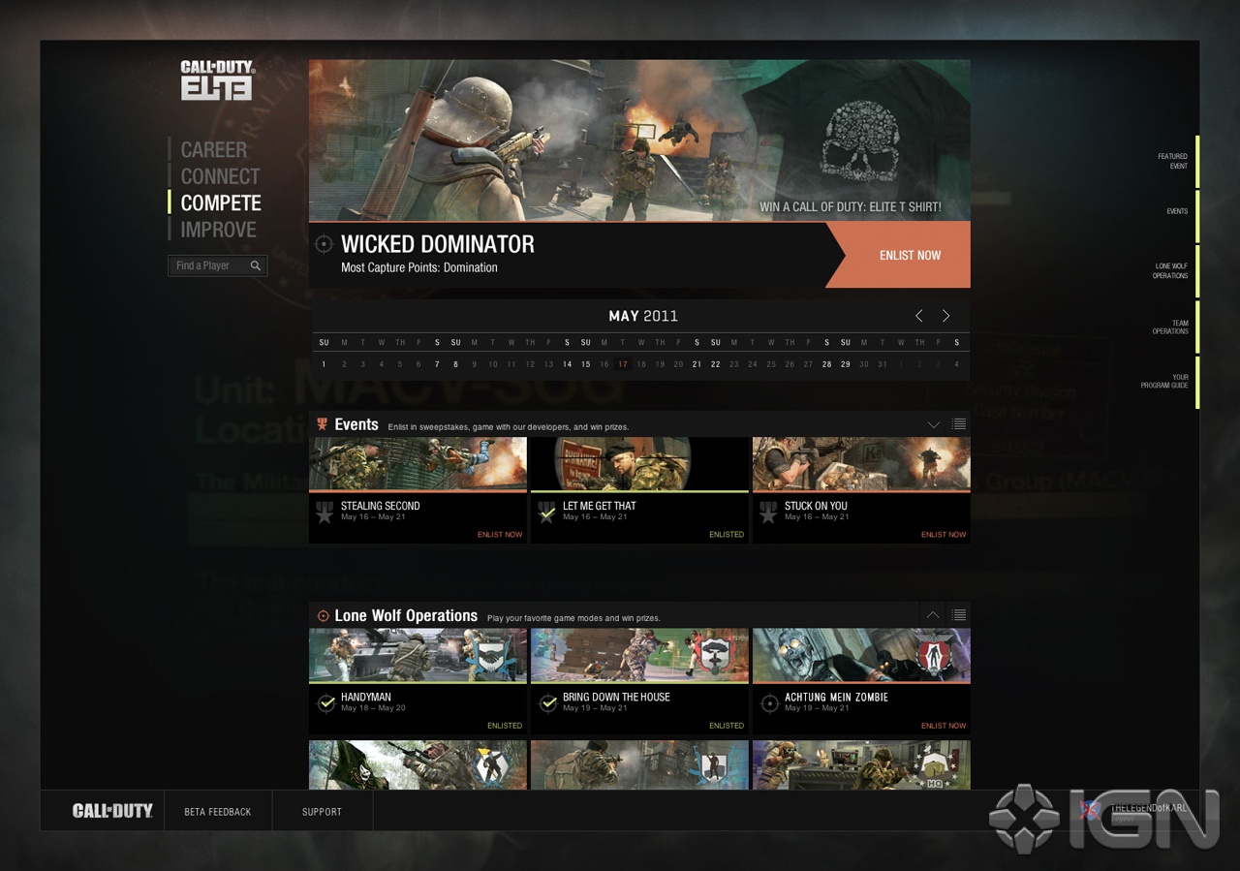Click the user avatar in the footer
1240x871 pixels.
tap(1091, 810)
